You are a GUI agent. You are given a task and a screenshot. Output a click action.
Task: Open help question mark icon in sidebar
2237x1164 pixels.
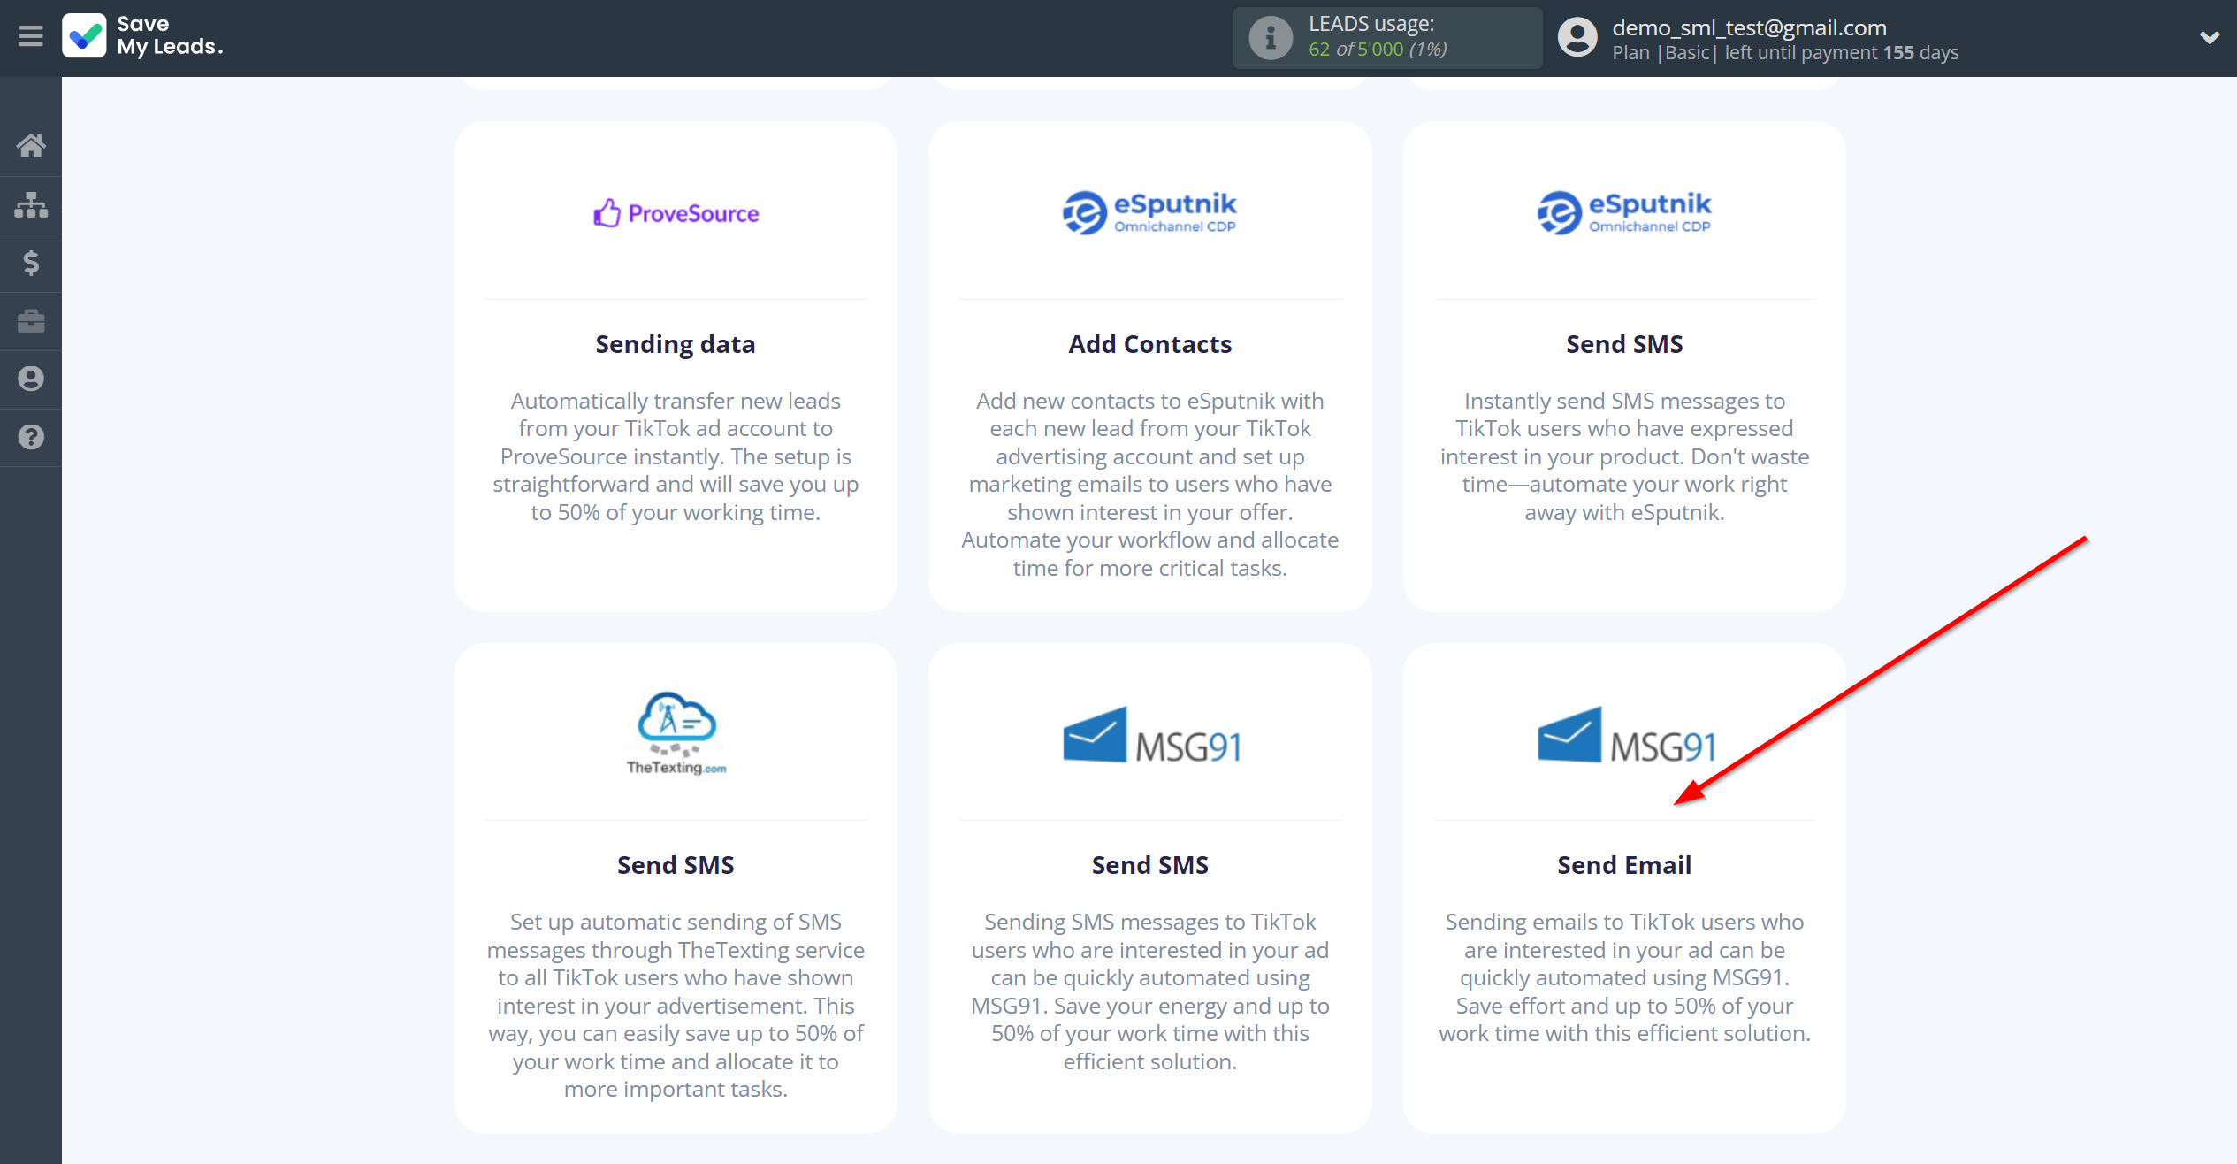coord(31,437)
